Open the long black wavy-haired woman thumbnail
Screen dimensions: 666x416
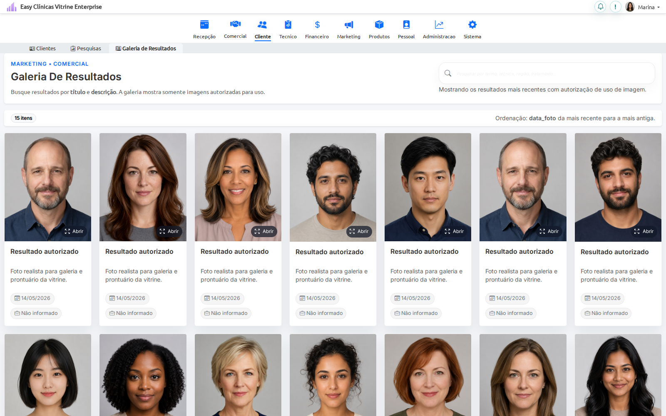[x=618, y=375]
